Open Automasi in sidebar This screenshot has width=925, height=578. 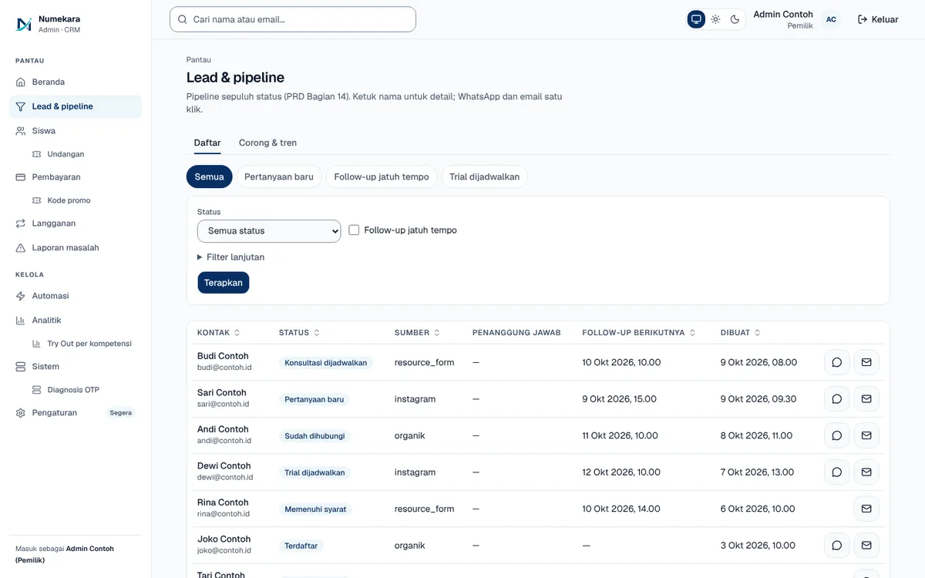(x=76, y=296)
